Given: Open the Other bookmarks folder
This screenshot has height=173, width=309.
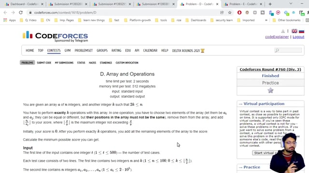Looking at the screenshot, I should click(286, 20).
